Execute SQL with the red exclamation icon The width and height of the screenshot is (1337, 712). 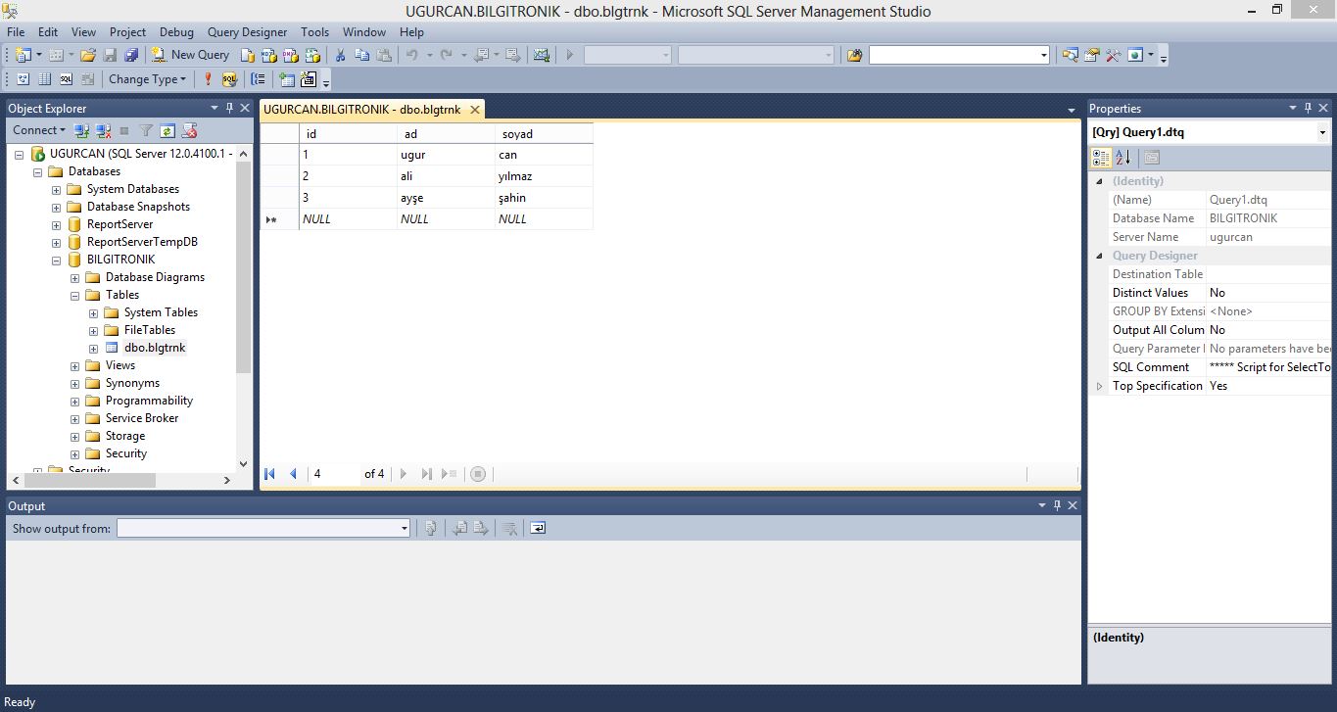pos(208,79)
